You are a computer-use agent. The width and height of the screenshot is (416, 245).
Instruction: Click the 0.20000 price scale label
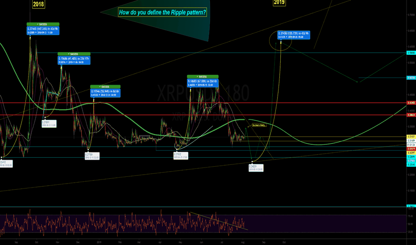411,175
